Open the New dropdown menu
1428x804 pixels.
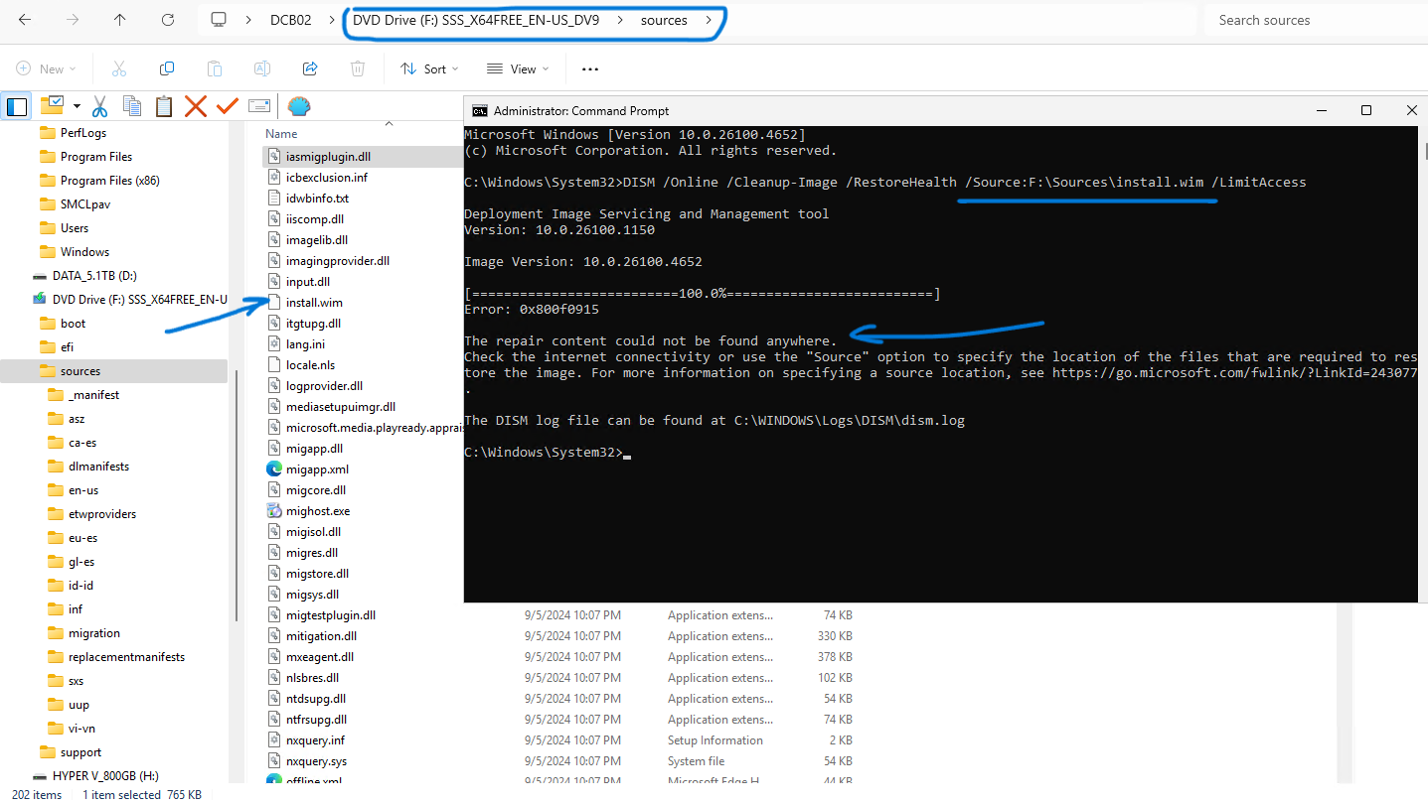pyautogui.click(x=46, y=68)
